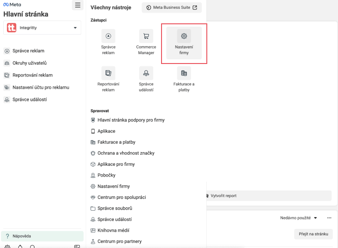Open Fakturace a platby shortcut tile
Image resolution: width=338 pixels, height=248 pixels.
coord(184,79)
